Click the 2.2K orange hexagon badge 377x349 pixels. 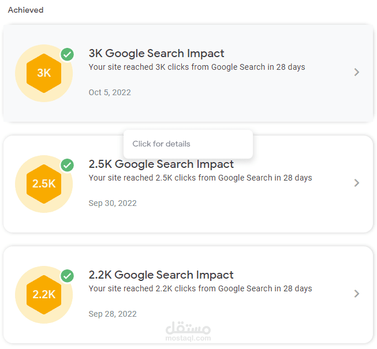44,295
